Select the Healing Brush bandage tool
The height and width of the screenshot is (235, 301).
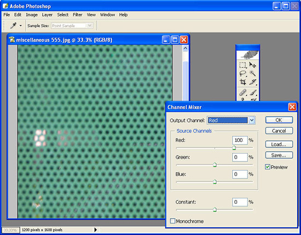[242, 93]
